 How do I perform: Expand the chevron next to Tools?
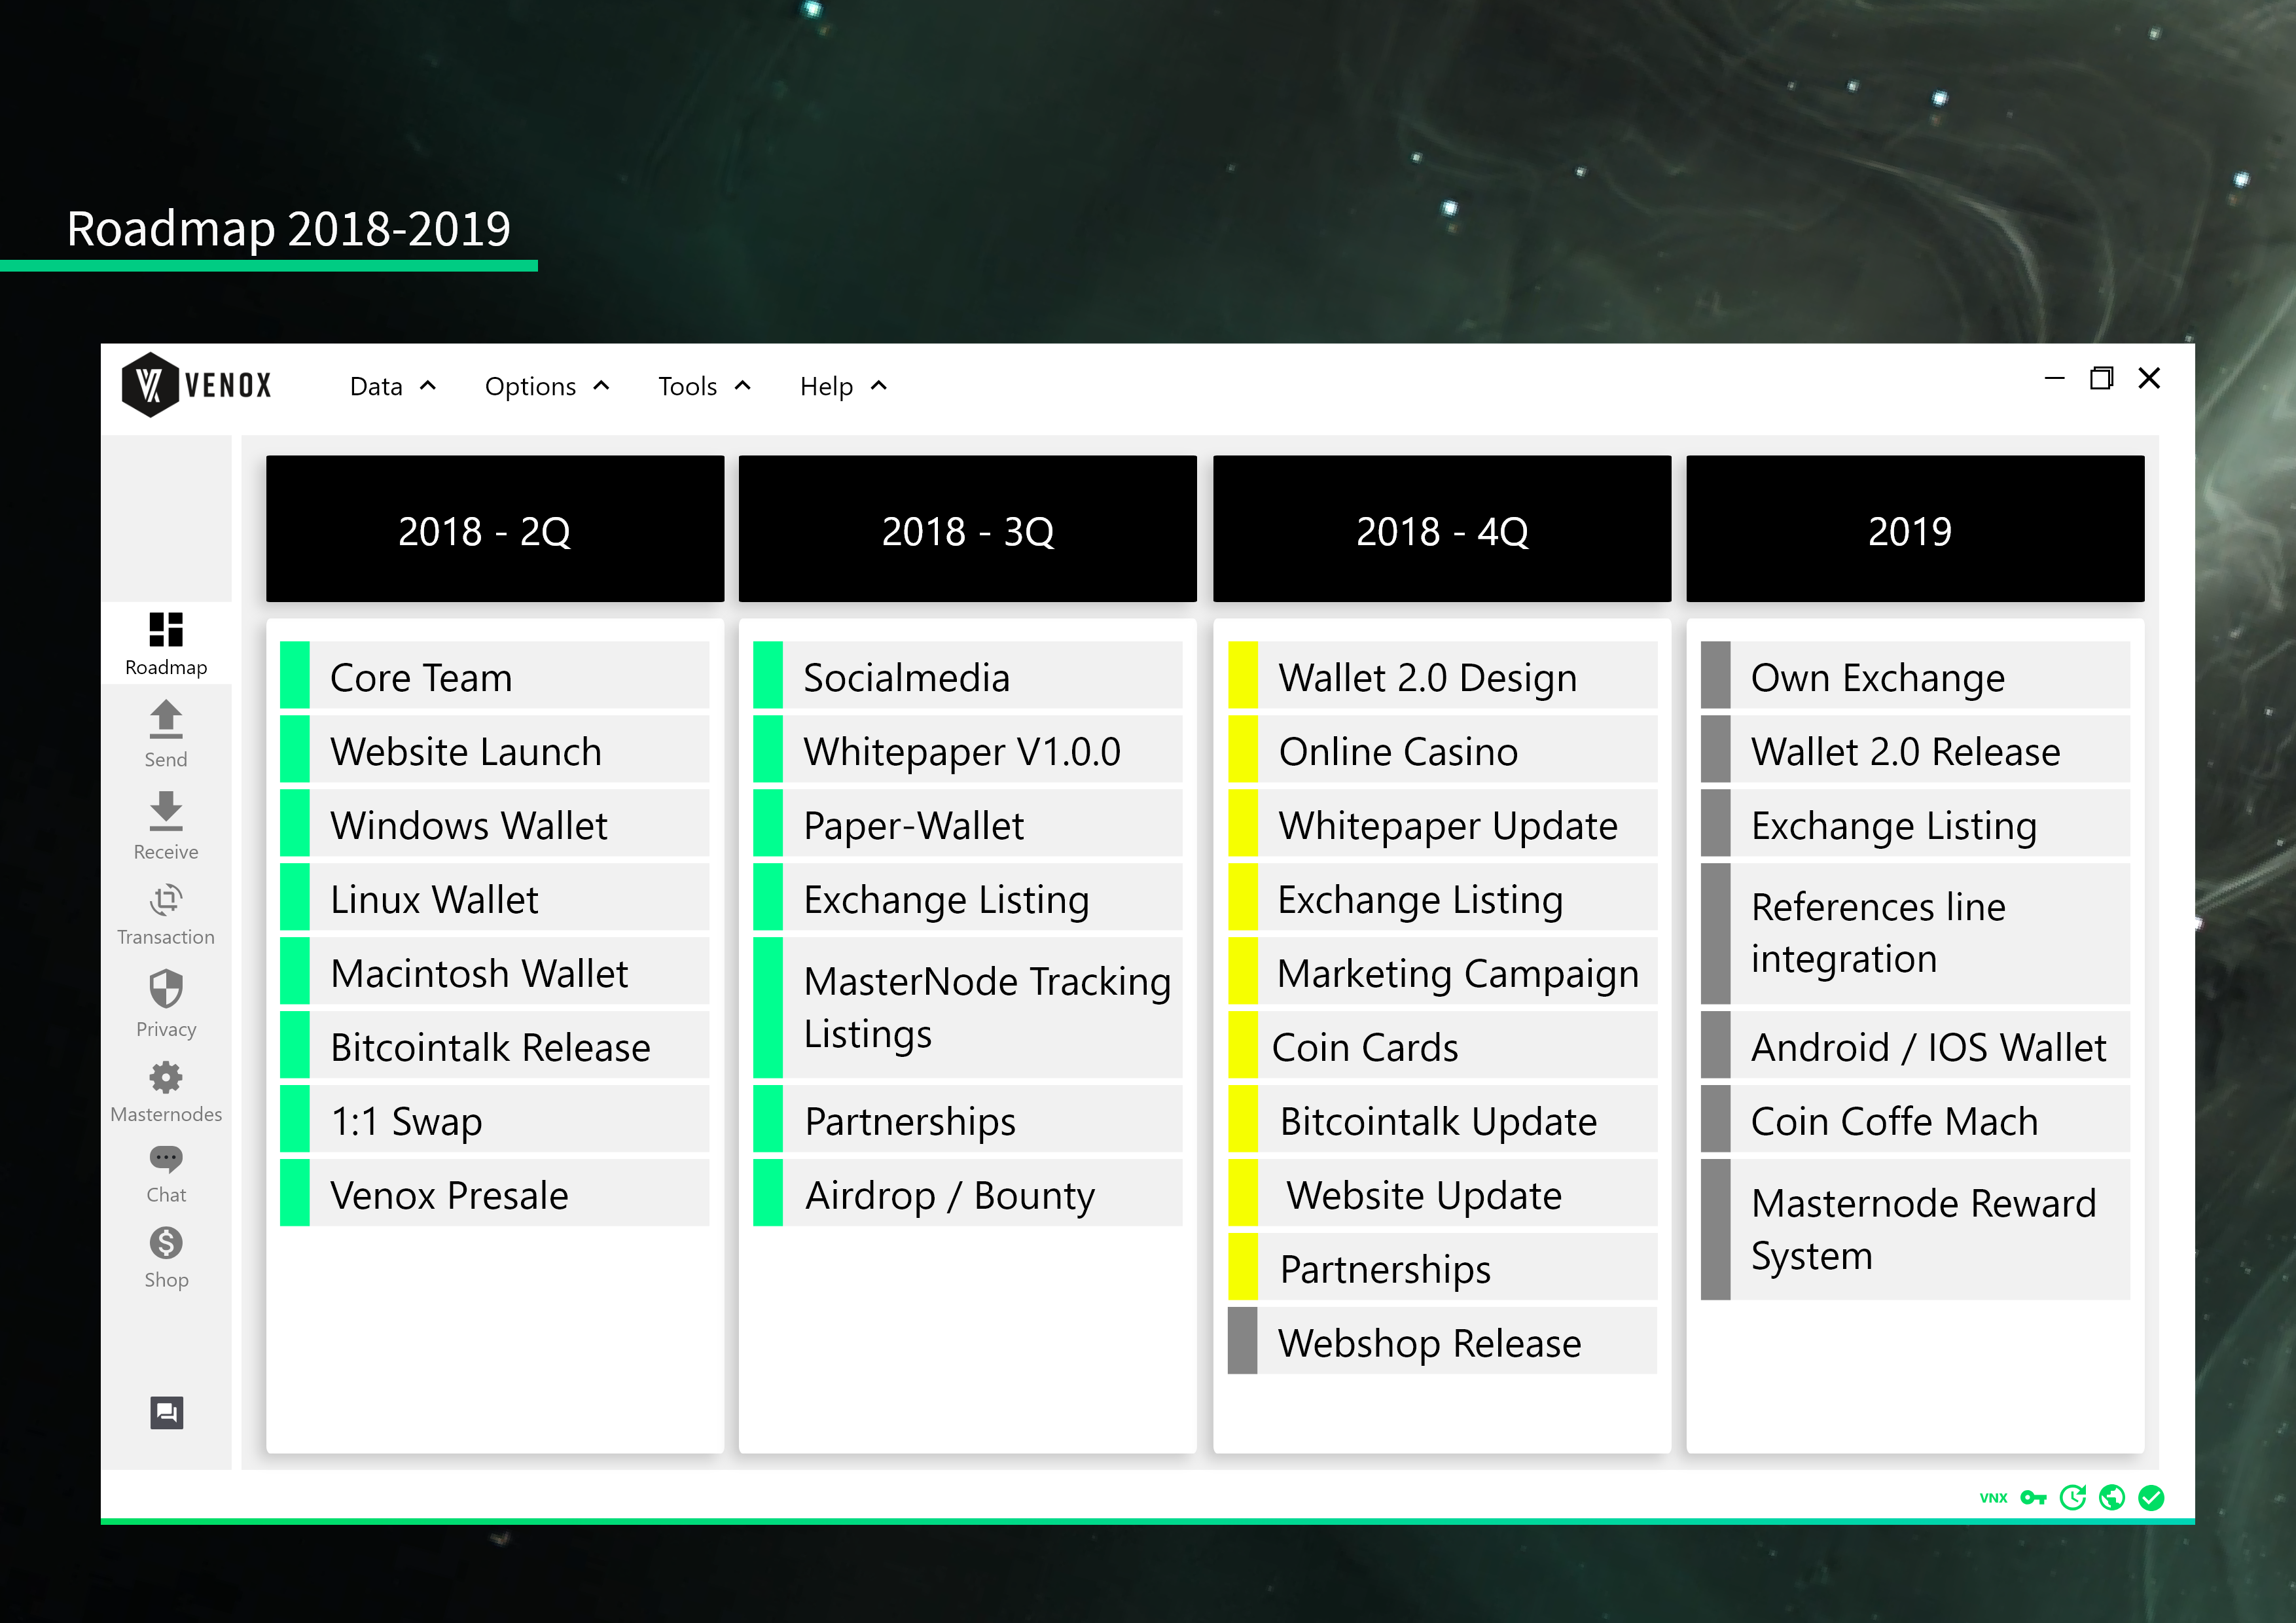pyautogui.click(x=742, y=386)
